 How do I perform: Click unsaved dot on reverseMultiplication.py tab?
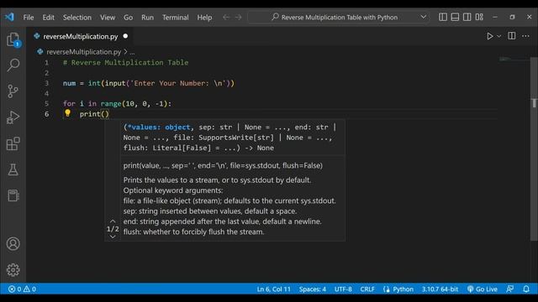125,36
